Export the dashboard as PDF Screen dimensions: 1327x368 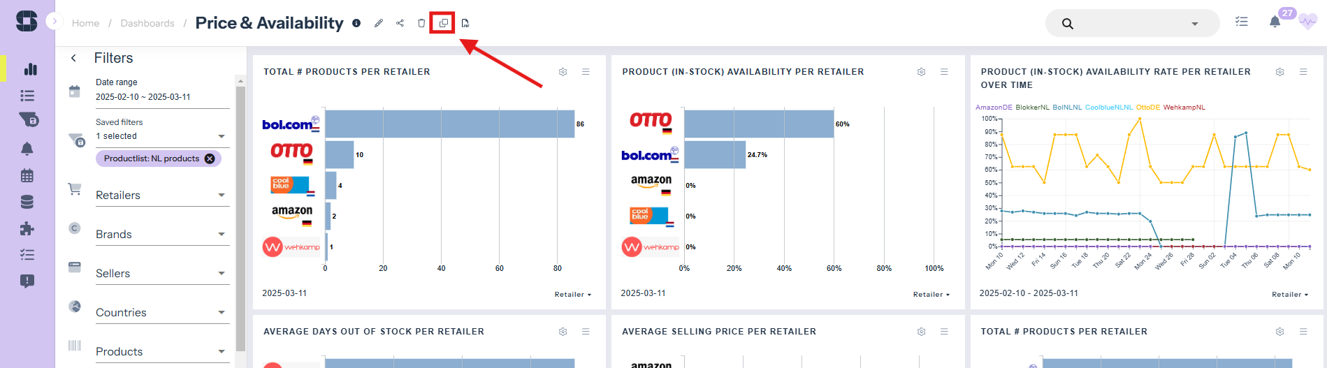point(465,23)
